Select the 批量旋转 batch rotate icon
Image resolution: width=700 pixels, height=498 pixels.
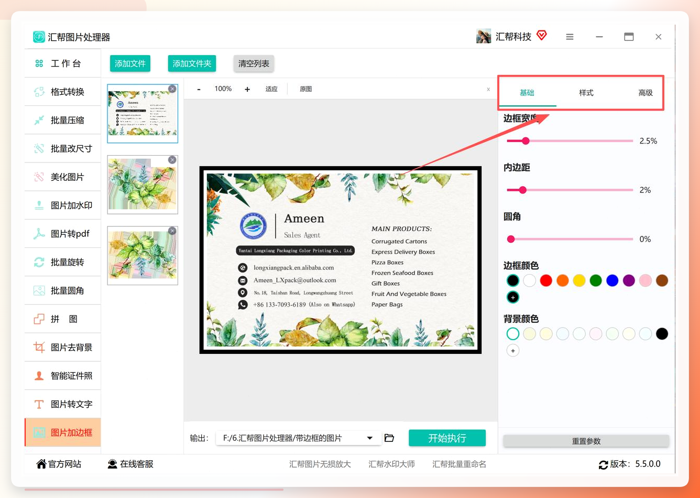click(x=39, y=262)
